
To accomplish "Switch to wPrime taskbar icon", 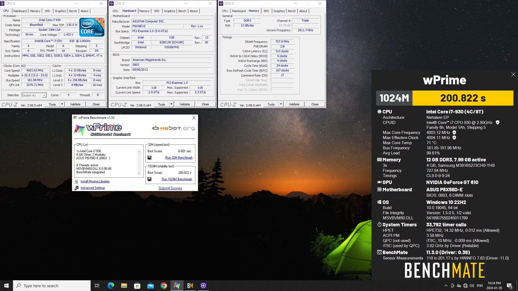I will pos(177,286).
